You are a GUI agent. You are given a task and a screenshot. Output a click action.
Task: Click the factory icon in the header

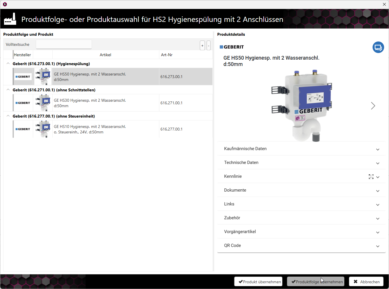[10, 19]
